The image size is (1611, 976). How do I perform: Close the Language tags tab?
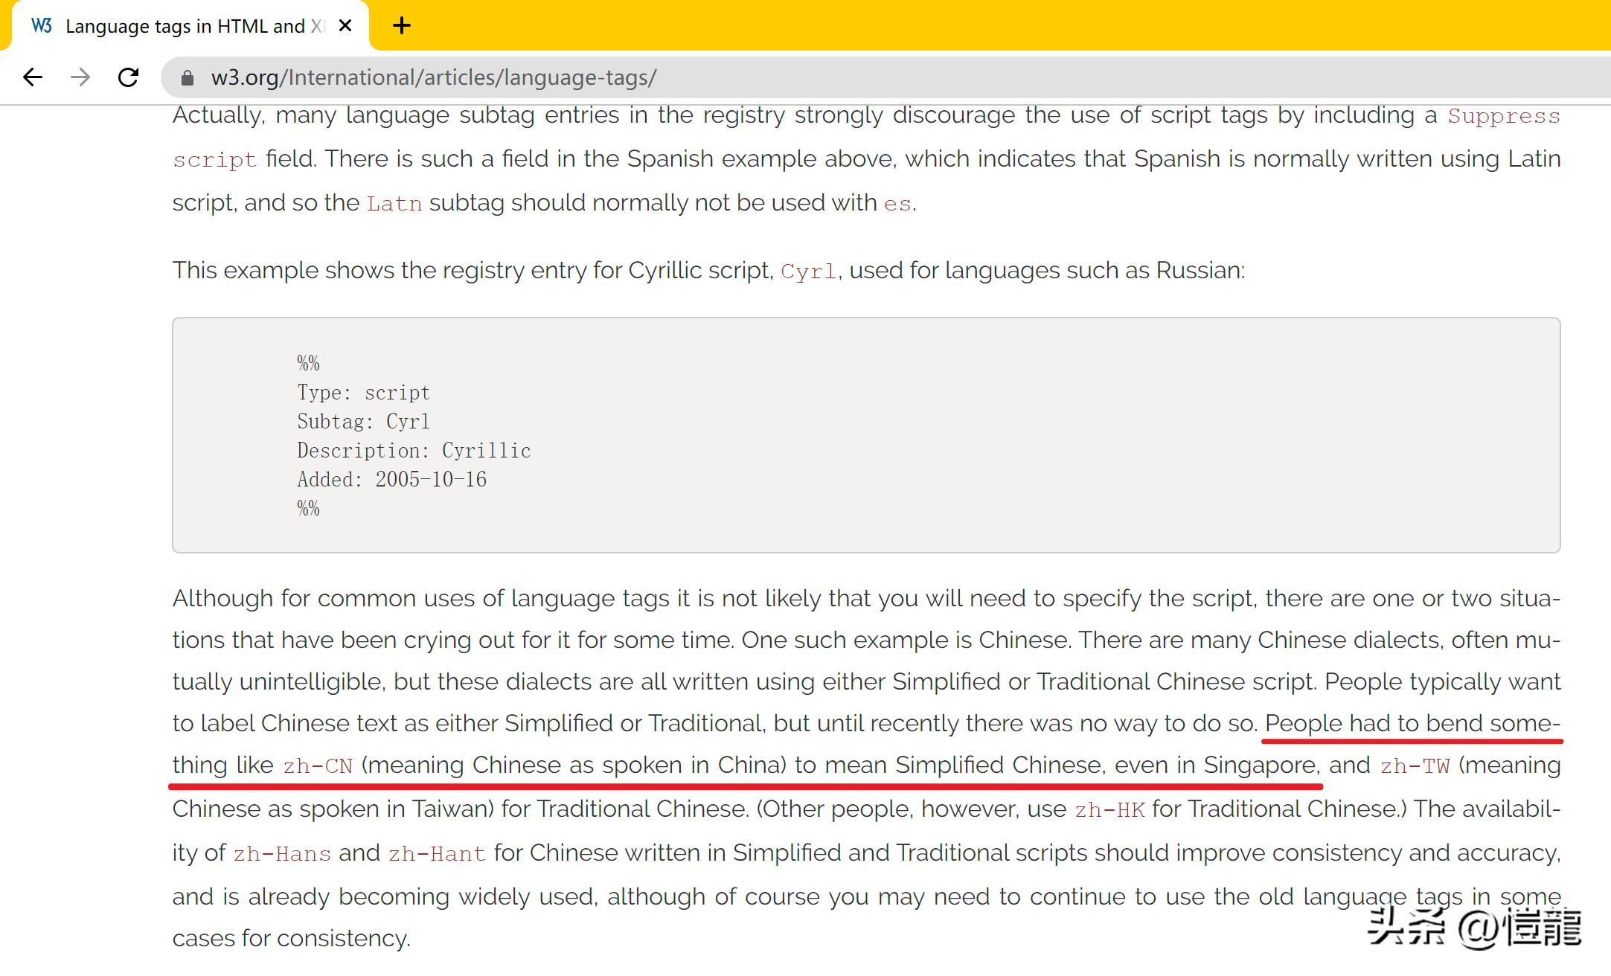tap(345, 25)
